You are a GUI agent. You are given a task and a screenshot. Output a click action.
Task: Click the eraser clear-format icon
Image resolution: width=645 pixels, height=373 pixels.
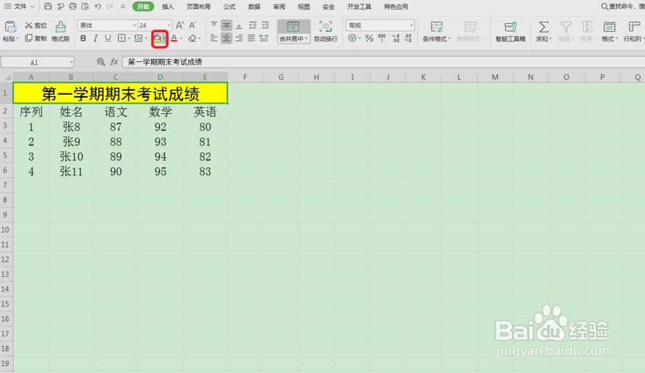[192, 38]
